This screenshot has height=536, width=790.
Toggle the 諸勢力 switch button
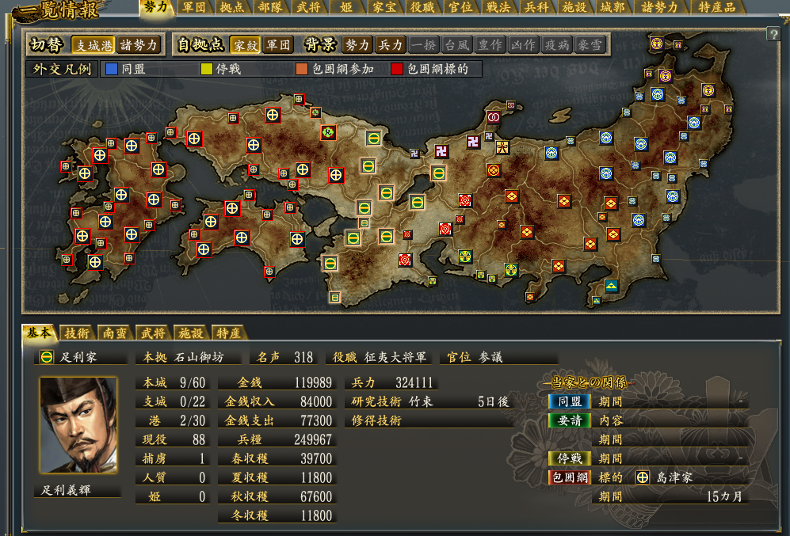pos(139,45)
